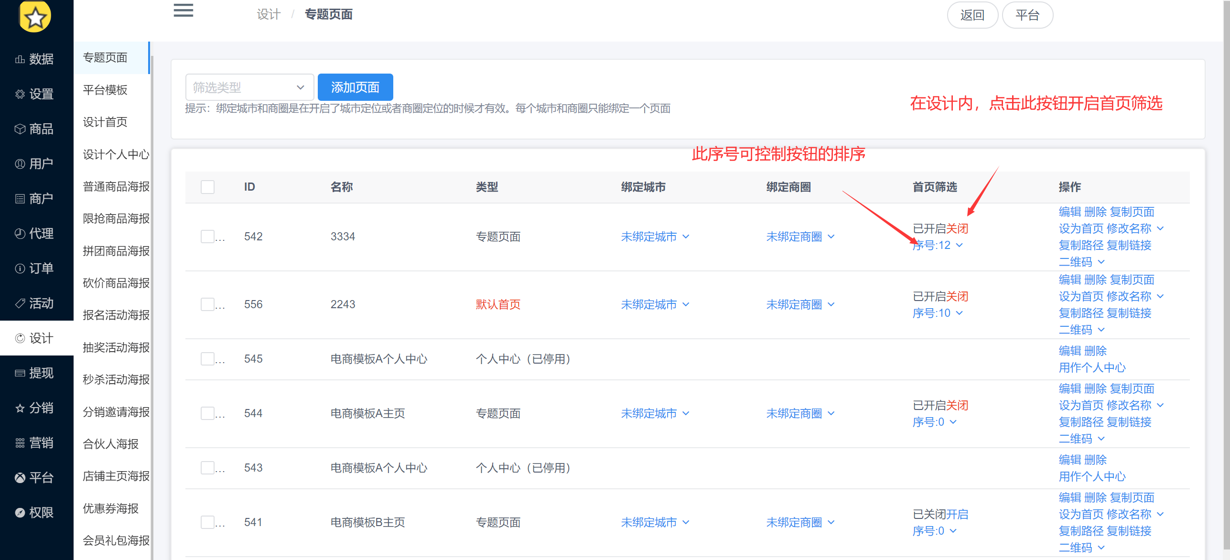Image resolution: width=1230 pixels, height=560 pixels.
Task: Click the 返回 button
Action: pos(972,15)
